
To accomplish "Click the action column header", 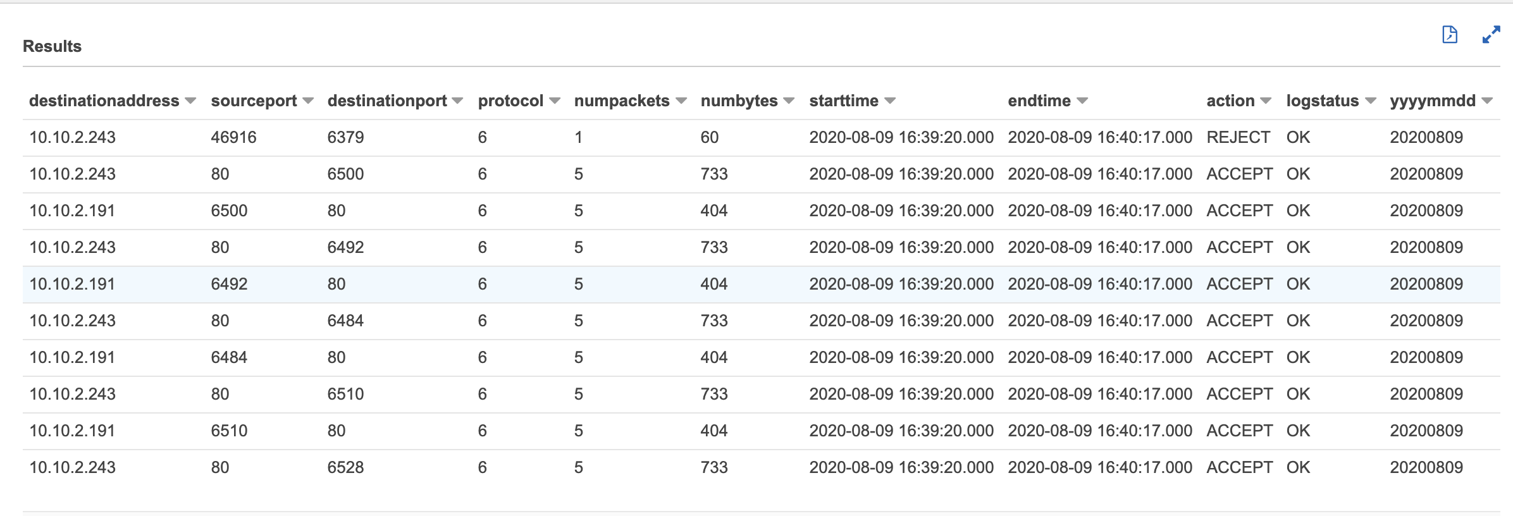I will coord(1230,101).
